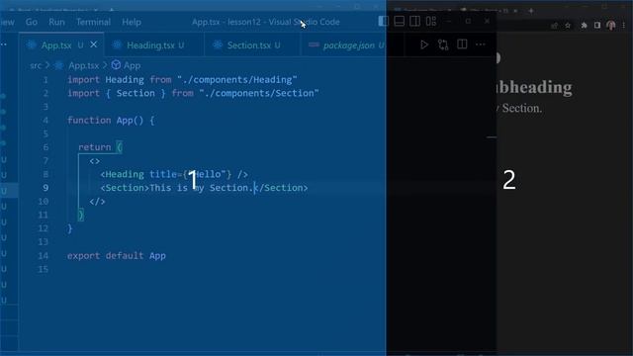Click the src breadcrumb segment
This screenshot has width=633, height=356.
36,65
